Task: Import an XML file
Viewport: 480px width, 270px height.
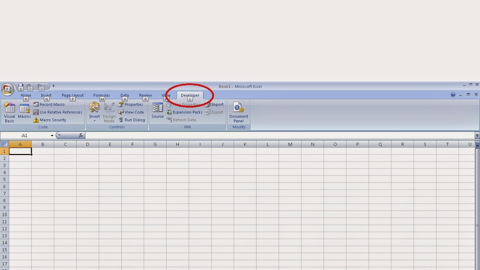Action: tap(214, 104)
